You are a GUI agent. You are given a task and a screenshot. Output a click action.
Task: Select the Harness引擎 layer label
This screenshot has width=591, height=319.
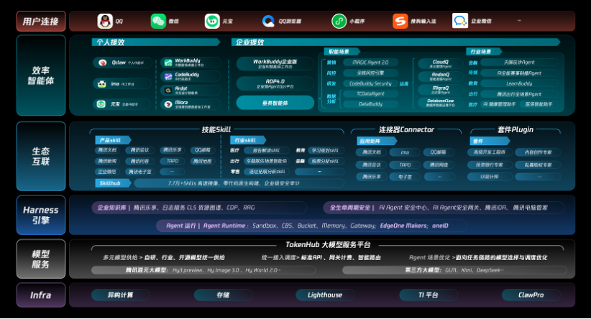[x=41, y=215]
